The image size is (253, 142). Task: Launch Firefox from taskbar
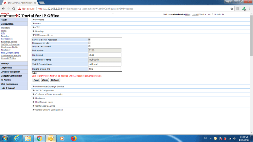(74, 138)
